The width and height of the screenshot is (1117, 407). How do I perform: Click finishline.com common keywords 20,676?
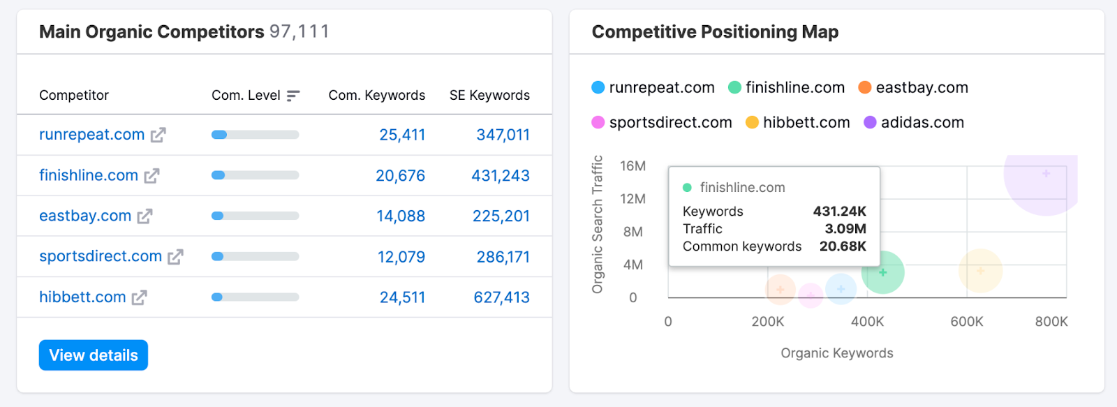pyautogui.click(x=400, y=176)
